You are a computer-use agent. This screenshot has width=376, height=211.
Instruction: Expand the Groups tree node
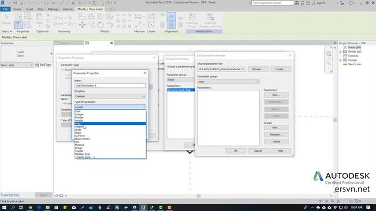point(340,60)
